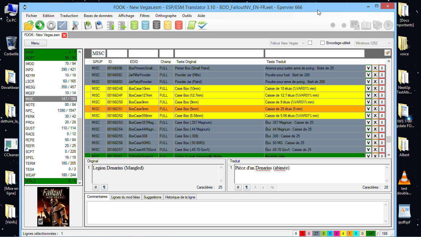Click the round play icon at toolbar right
The image size is (421, 237).
point(388,25)
